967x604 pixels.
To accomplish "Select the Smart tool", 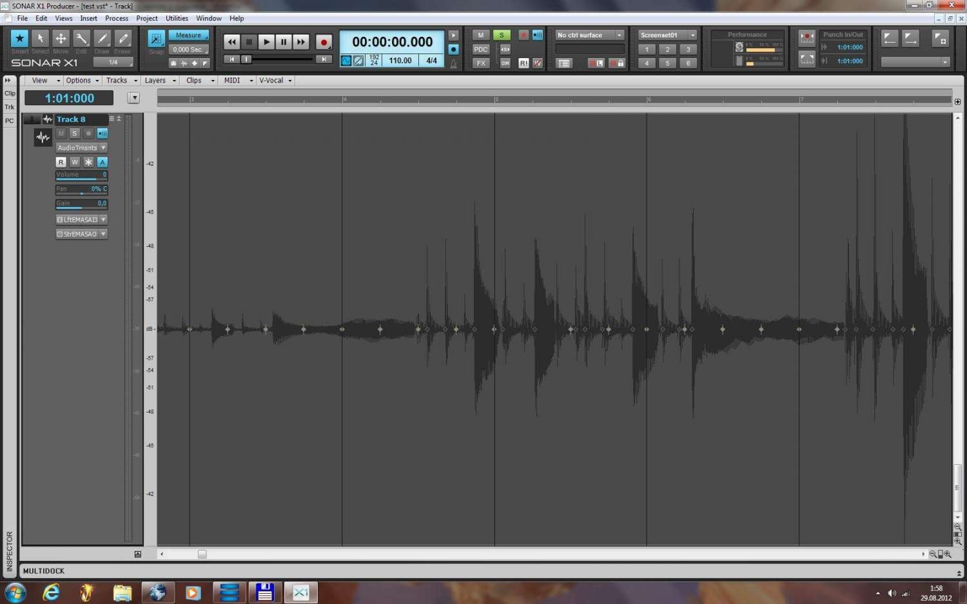I will click(x=19, y=39).
